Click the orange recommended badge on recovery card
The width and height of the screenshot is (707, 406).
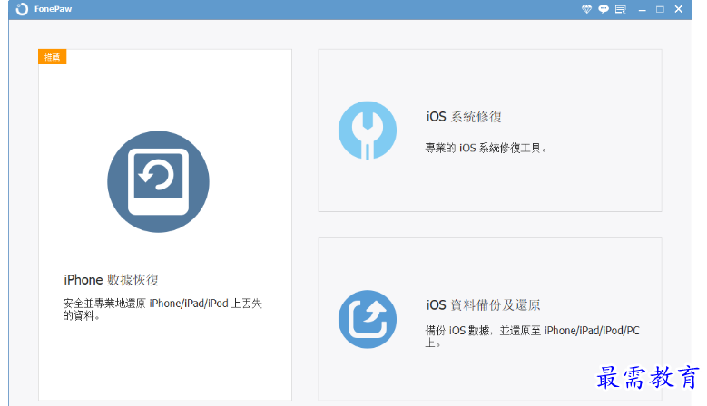point(53,57)
